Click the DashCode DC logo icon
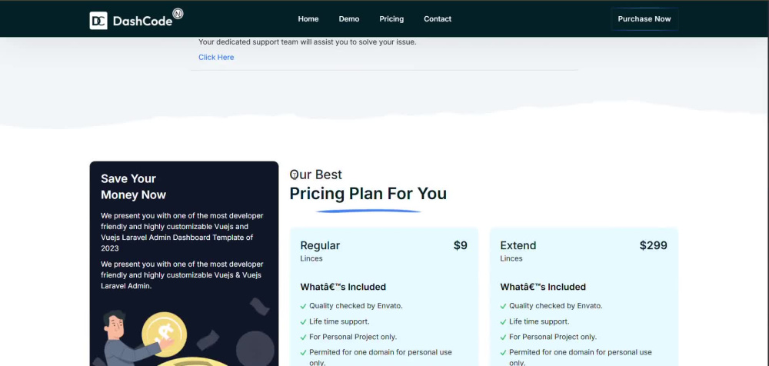The height and width of the screenshot is (366, 769). (x=98, y=21)
